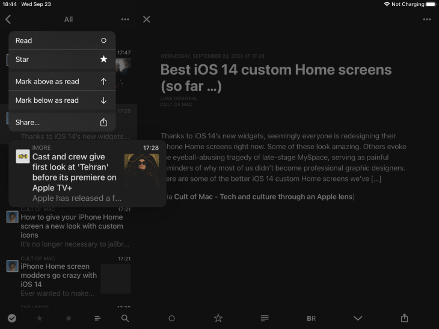Select Mark above as read

(62, 81)
